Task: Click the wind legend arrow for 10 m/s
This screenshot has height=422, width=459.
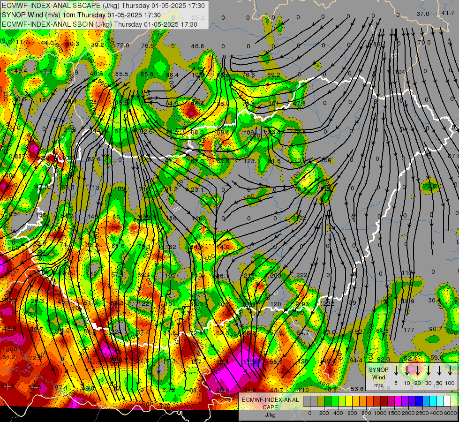Action: tap(406, 371)
